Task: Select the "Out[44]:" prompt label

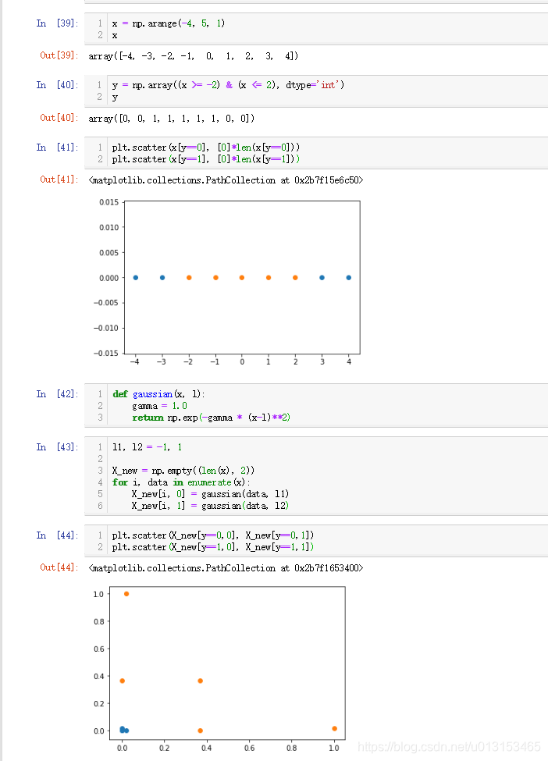Action: (59, 567)
